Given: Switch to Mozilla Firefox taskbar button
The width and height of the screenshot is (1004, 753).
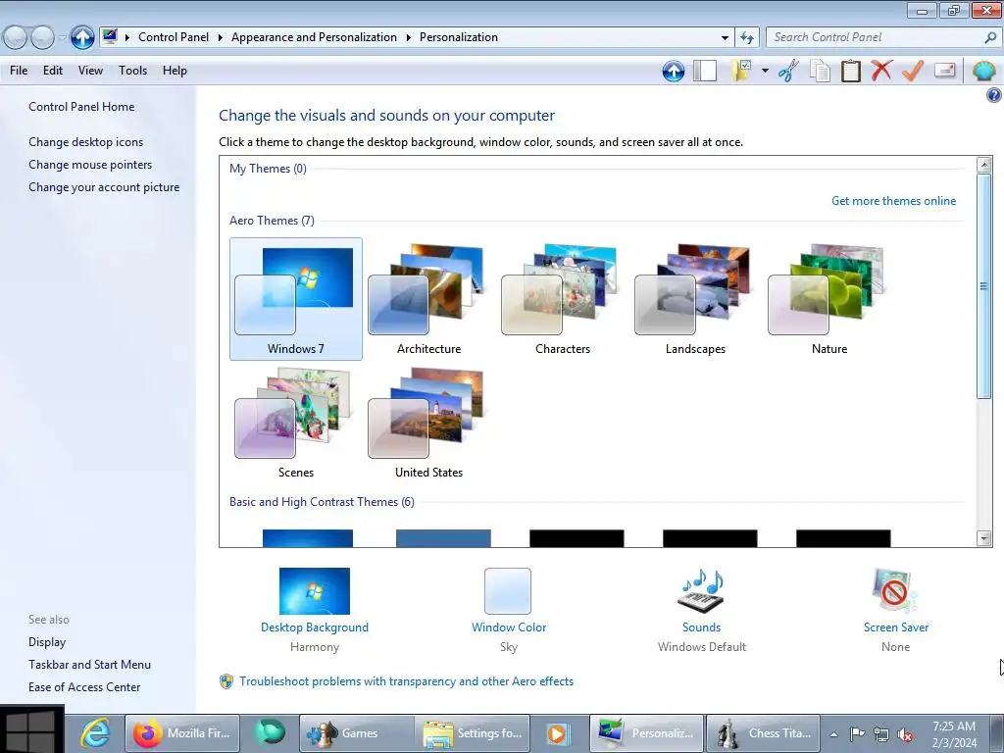Looking at the screenshot, I should tap(181, 733).
